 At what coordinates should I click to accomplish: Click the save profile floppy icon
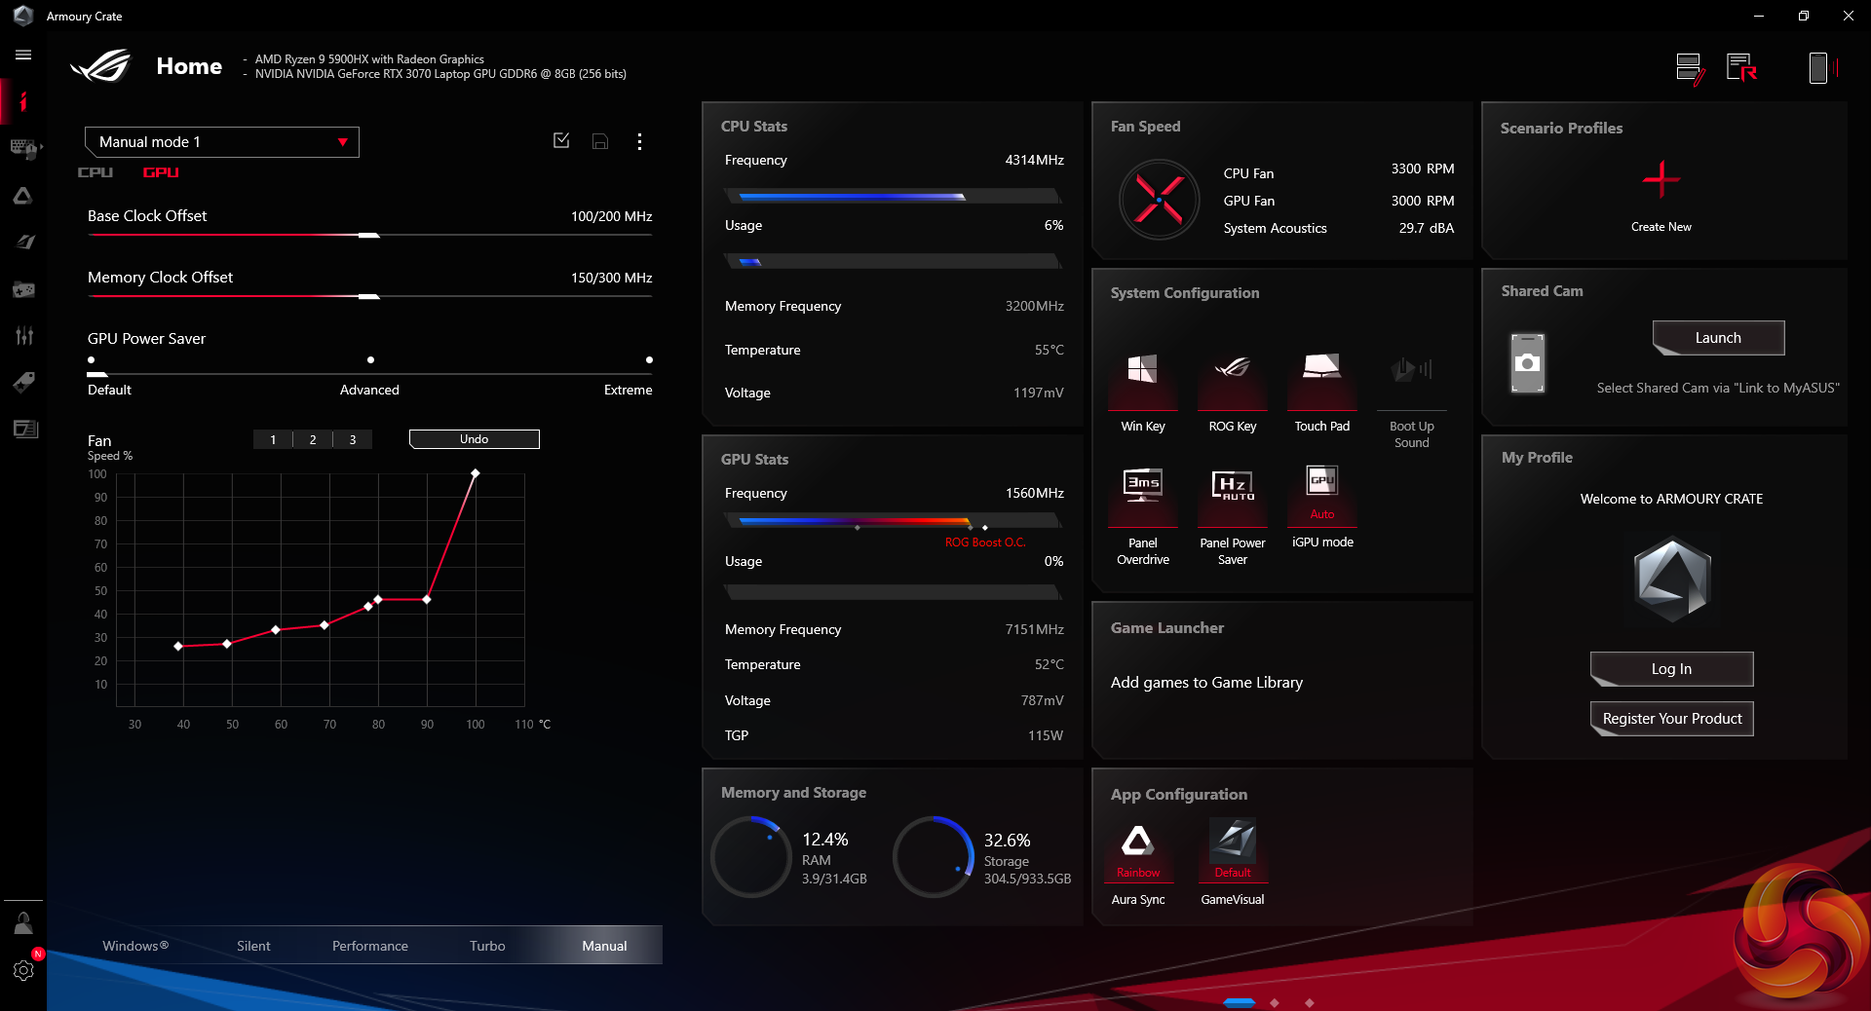[600, 142]
